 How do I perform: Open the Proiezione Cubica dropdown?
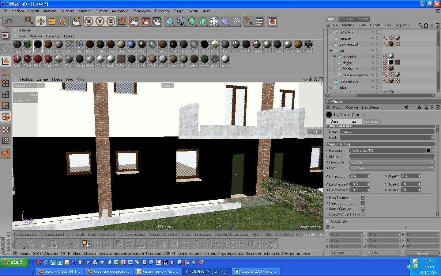392,162
